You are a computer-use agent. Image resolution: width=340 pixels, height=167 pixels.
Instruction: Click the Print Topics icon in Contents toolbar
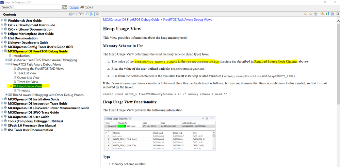(x=71, y=14)
